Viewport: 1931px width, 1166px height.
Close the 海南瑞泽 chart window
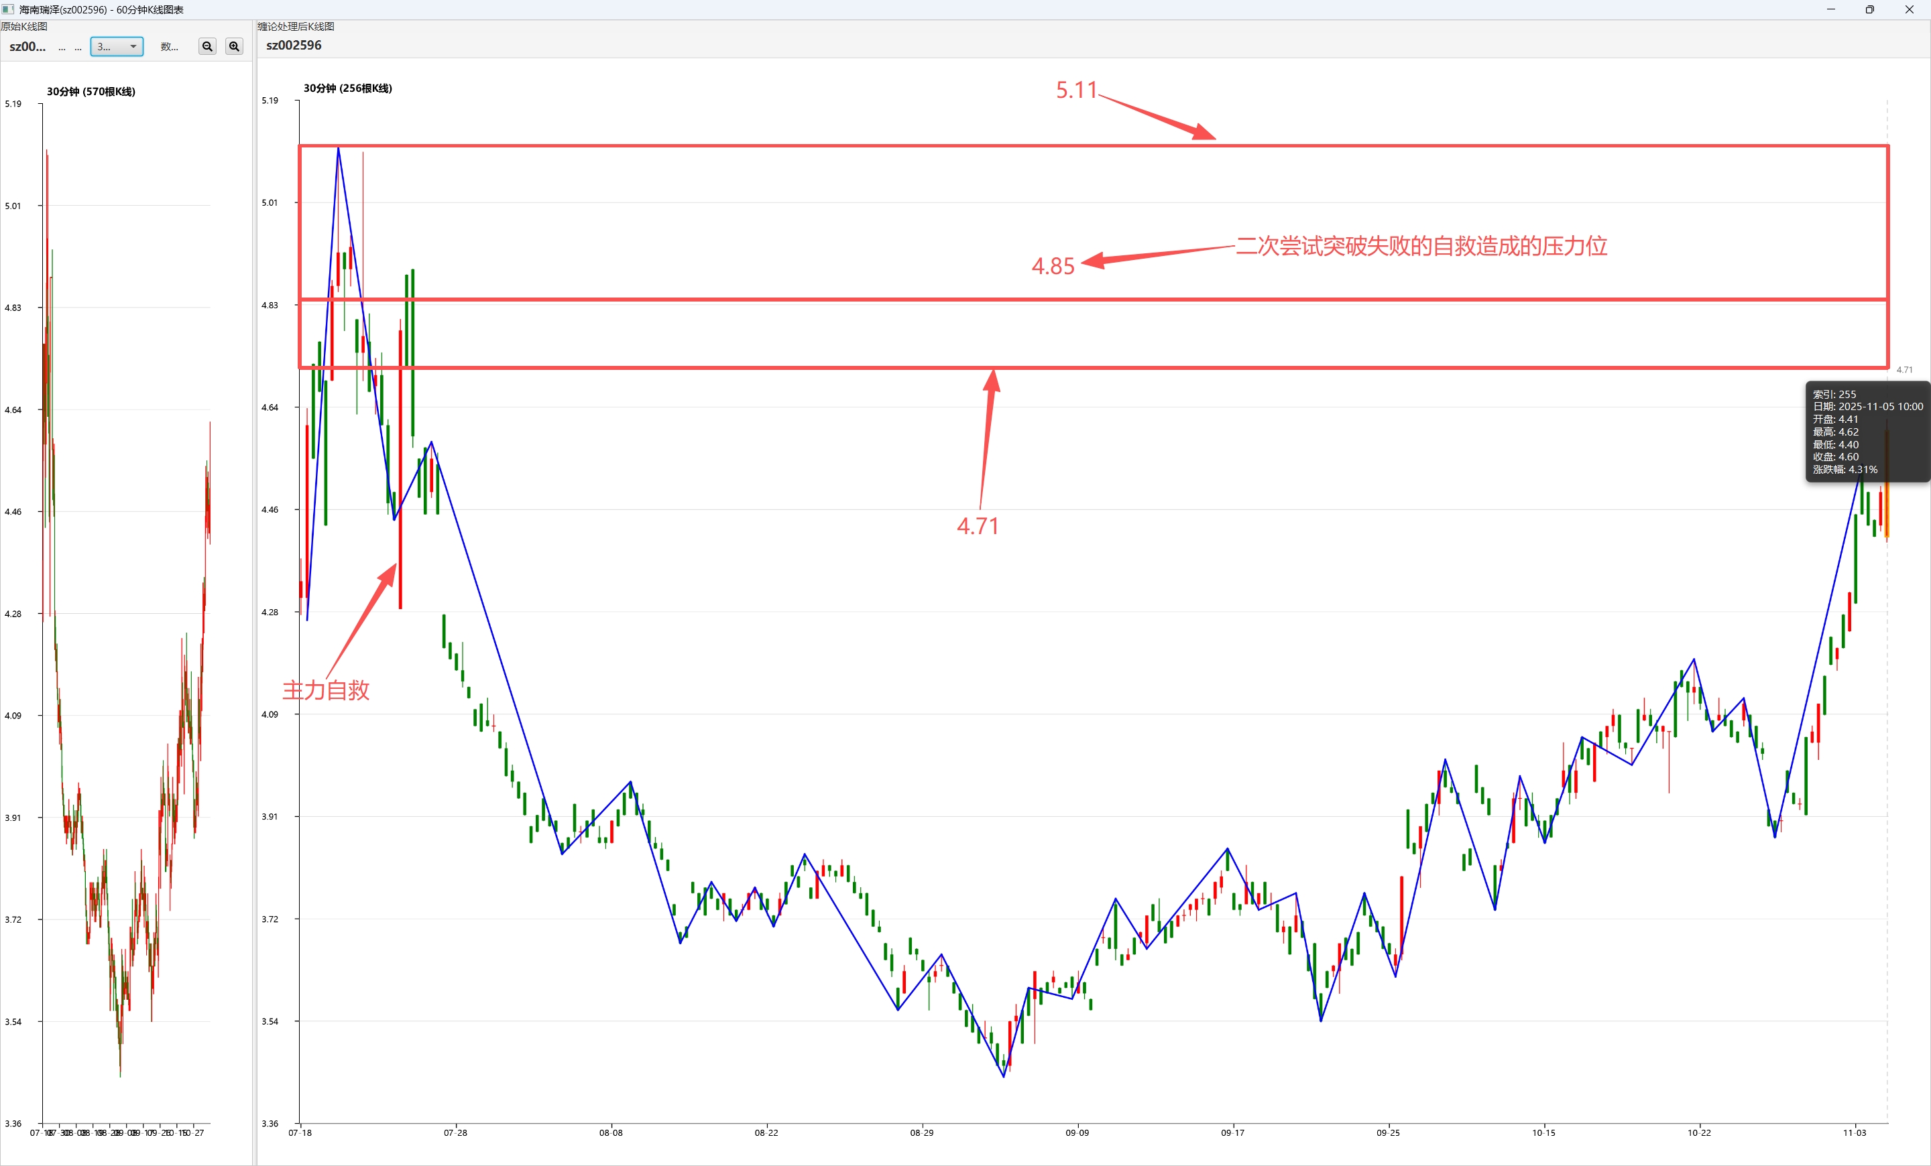coord(1909,9)
